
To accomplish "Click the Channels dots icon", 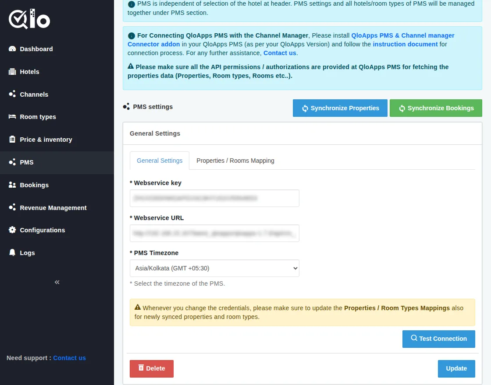I will point(12,94).
